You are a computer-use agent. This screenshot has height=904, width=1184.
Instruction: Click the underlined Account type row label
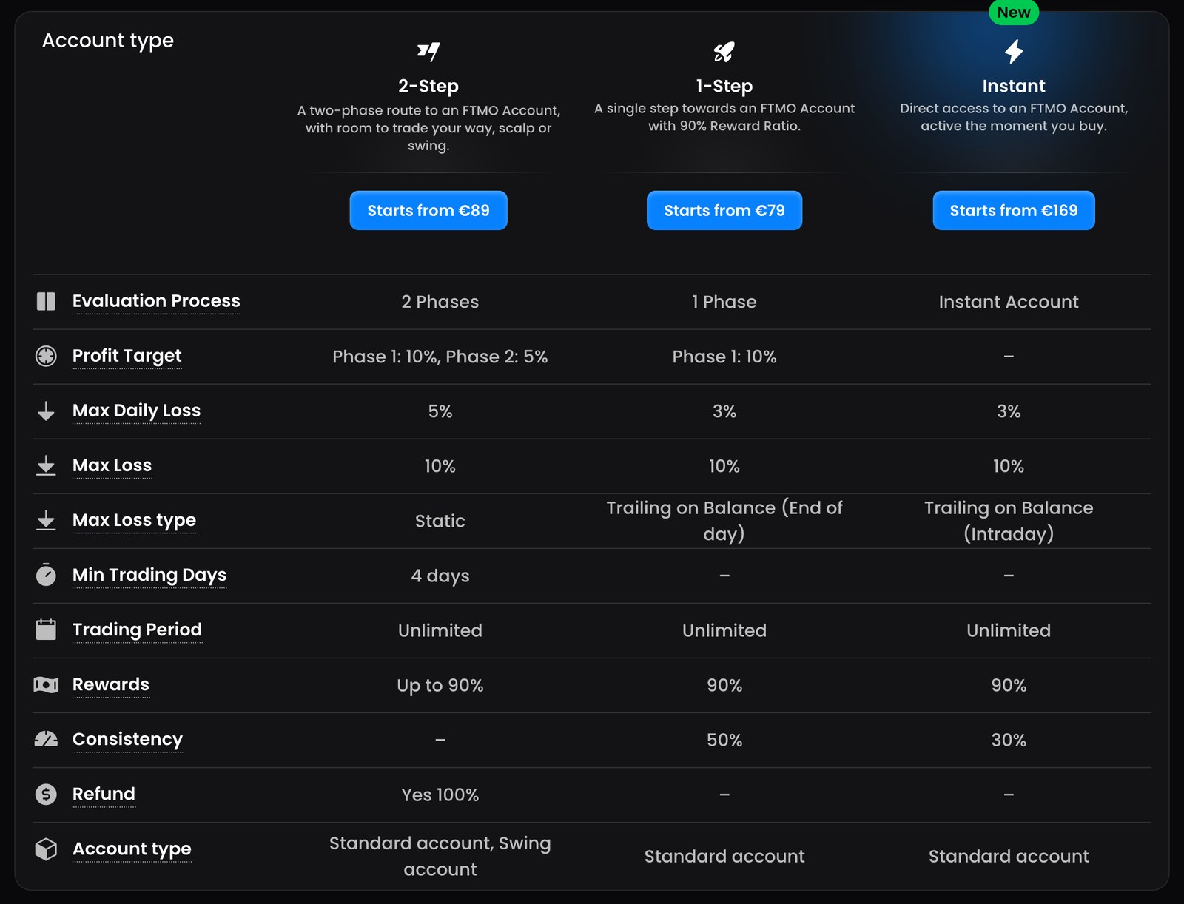click(x=132, y=849)
